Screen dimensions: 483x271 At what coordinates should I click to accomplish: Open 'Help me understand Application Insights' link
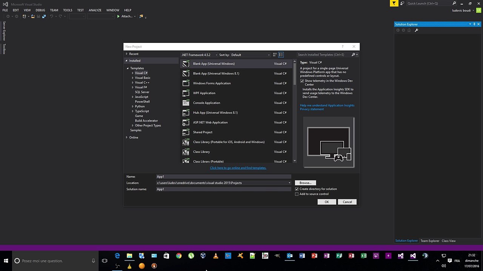click(327, 105)
